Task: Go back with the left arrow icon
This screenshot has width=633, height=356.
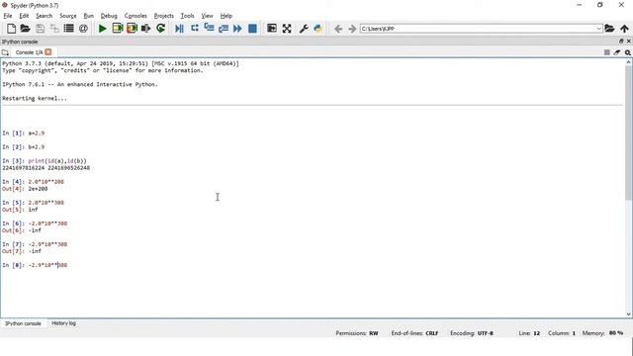Action: coord(338,29)
